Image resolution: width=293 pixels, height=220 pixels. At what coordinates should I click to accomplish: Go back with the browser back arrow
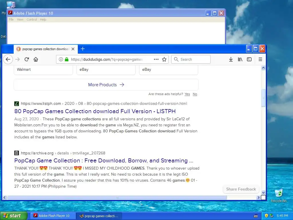click(8, 59)
